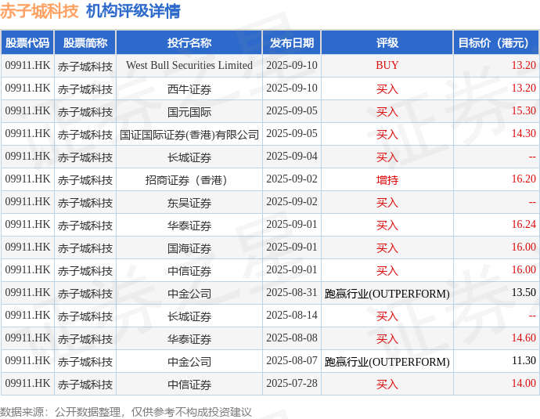The image size is (540, 419).
Task: Click the 2025-07-28 date cell
Action: (292, 384)
